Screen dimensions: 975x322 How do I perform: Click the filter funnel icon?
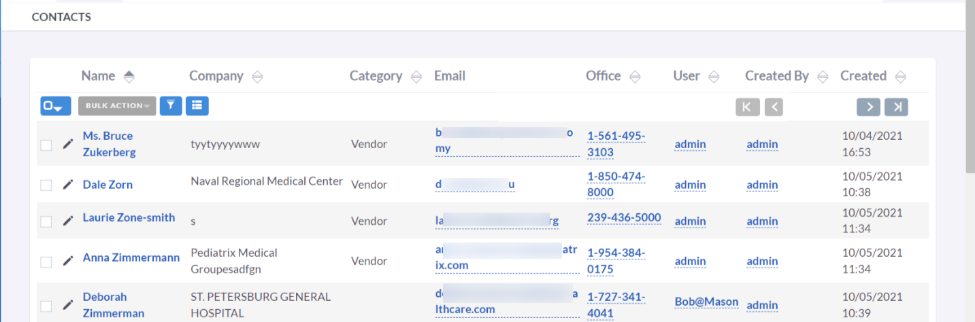pyautogui.click(x=171, y=106)
